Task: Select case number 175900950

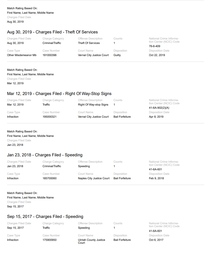Action: tap(50, 240)
